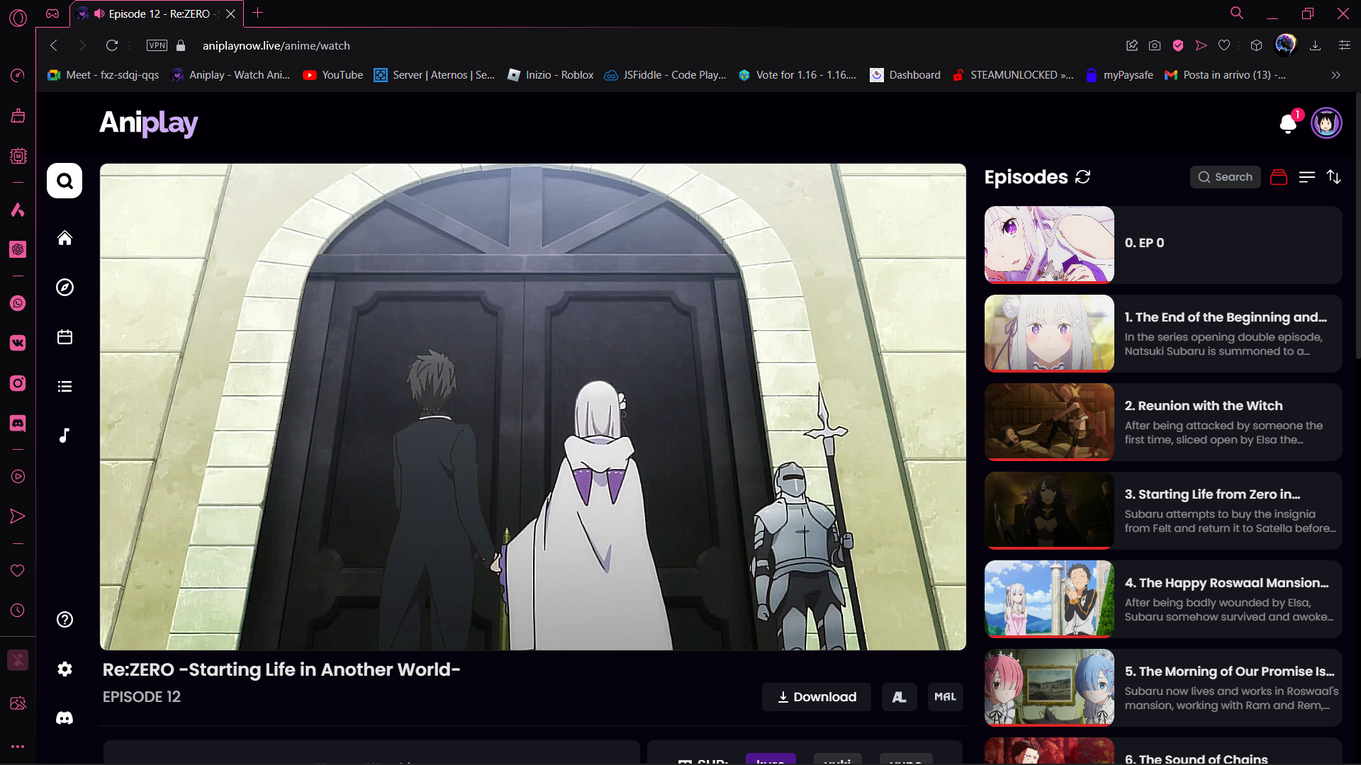The height and width of the screenshot is (765, 1361).
Task: Open the MAL link button
Action: pos(945,697)
